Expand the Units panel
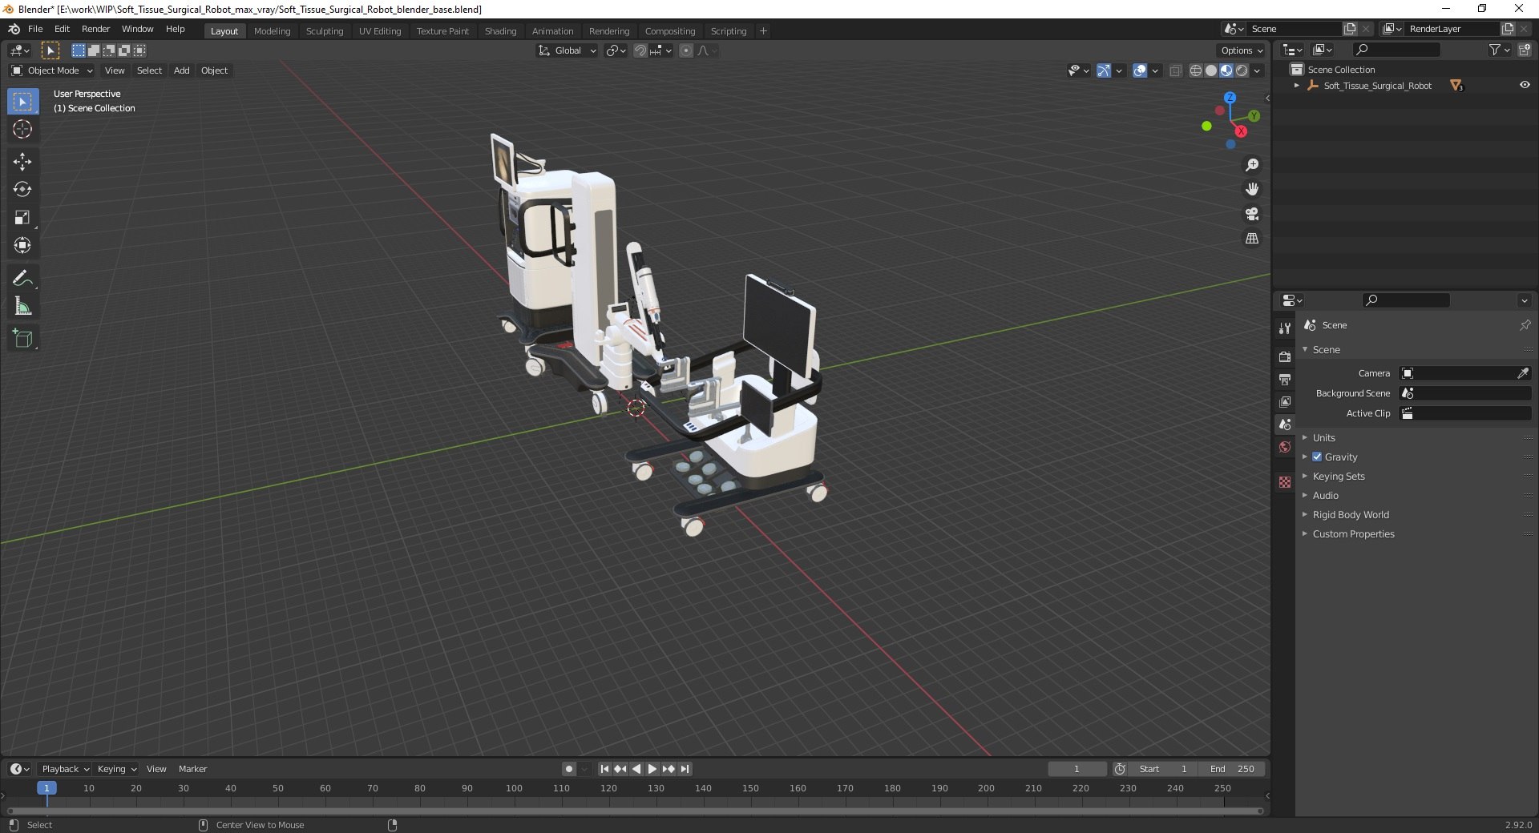 1323,437
